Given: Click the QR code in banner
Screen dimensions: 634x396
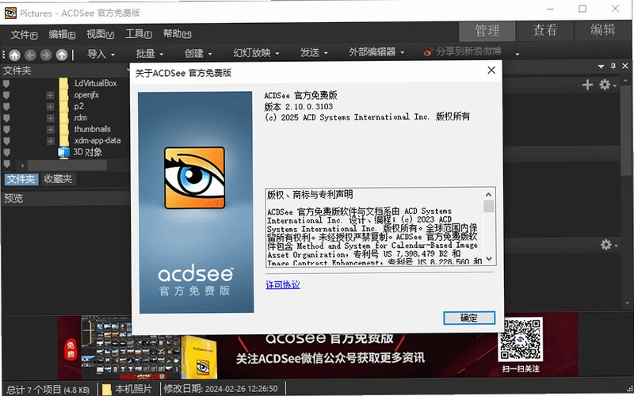Looking at the screenshot, I should coord(521,340).
